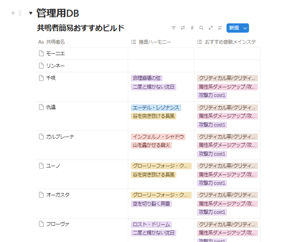The image size is (290, 242).
Task: Open dropdown arrow next to 新規 button
Action: 245,28
